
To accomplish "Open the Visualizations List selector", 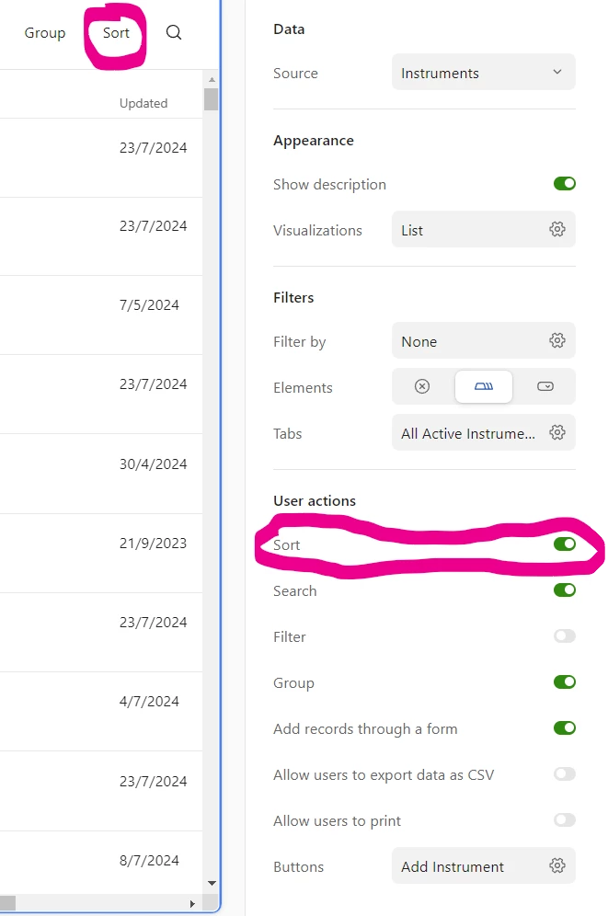I will click(x=484, y=230).
